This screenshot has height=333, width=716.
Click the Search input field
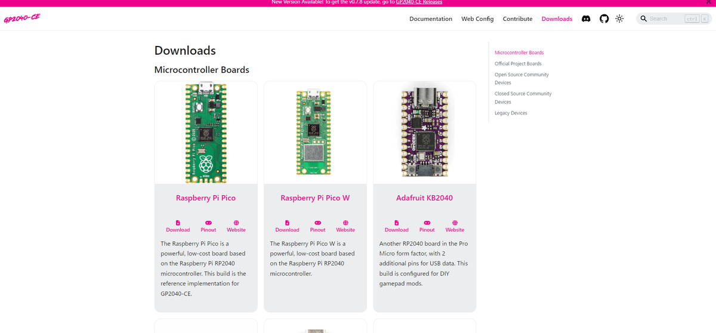[674, 18]
